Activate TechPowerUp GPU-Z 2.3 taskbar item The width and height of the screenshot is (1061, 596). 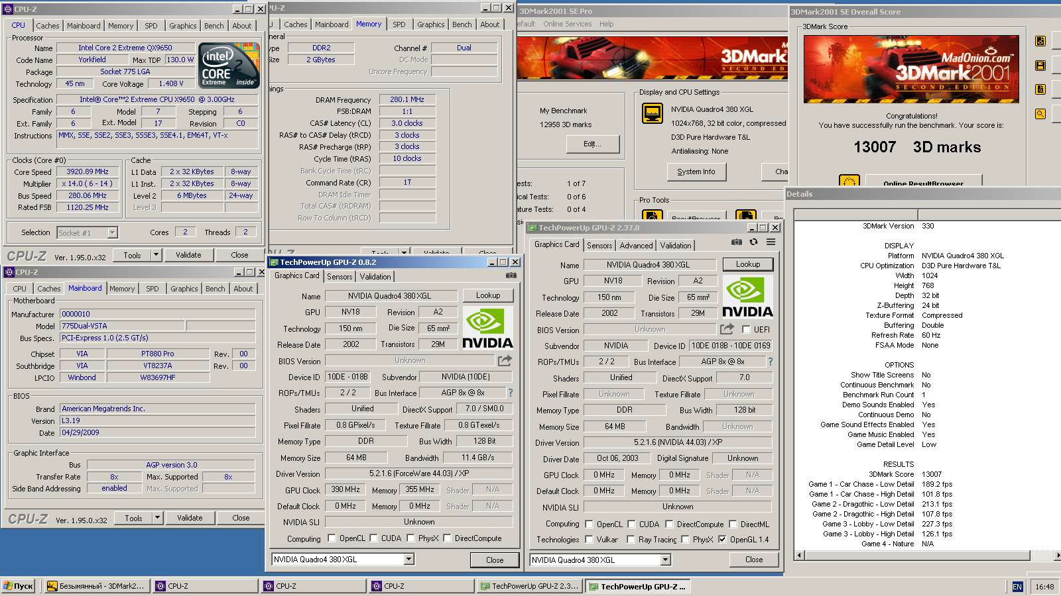point(530,586)
